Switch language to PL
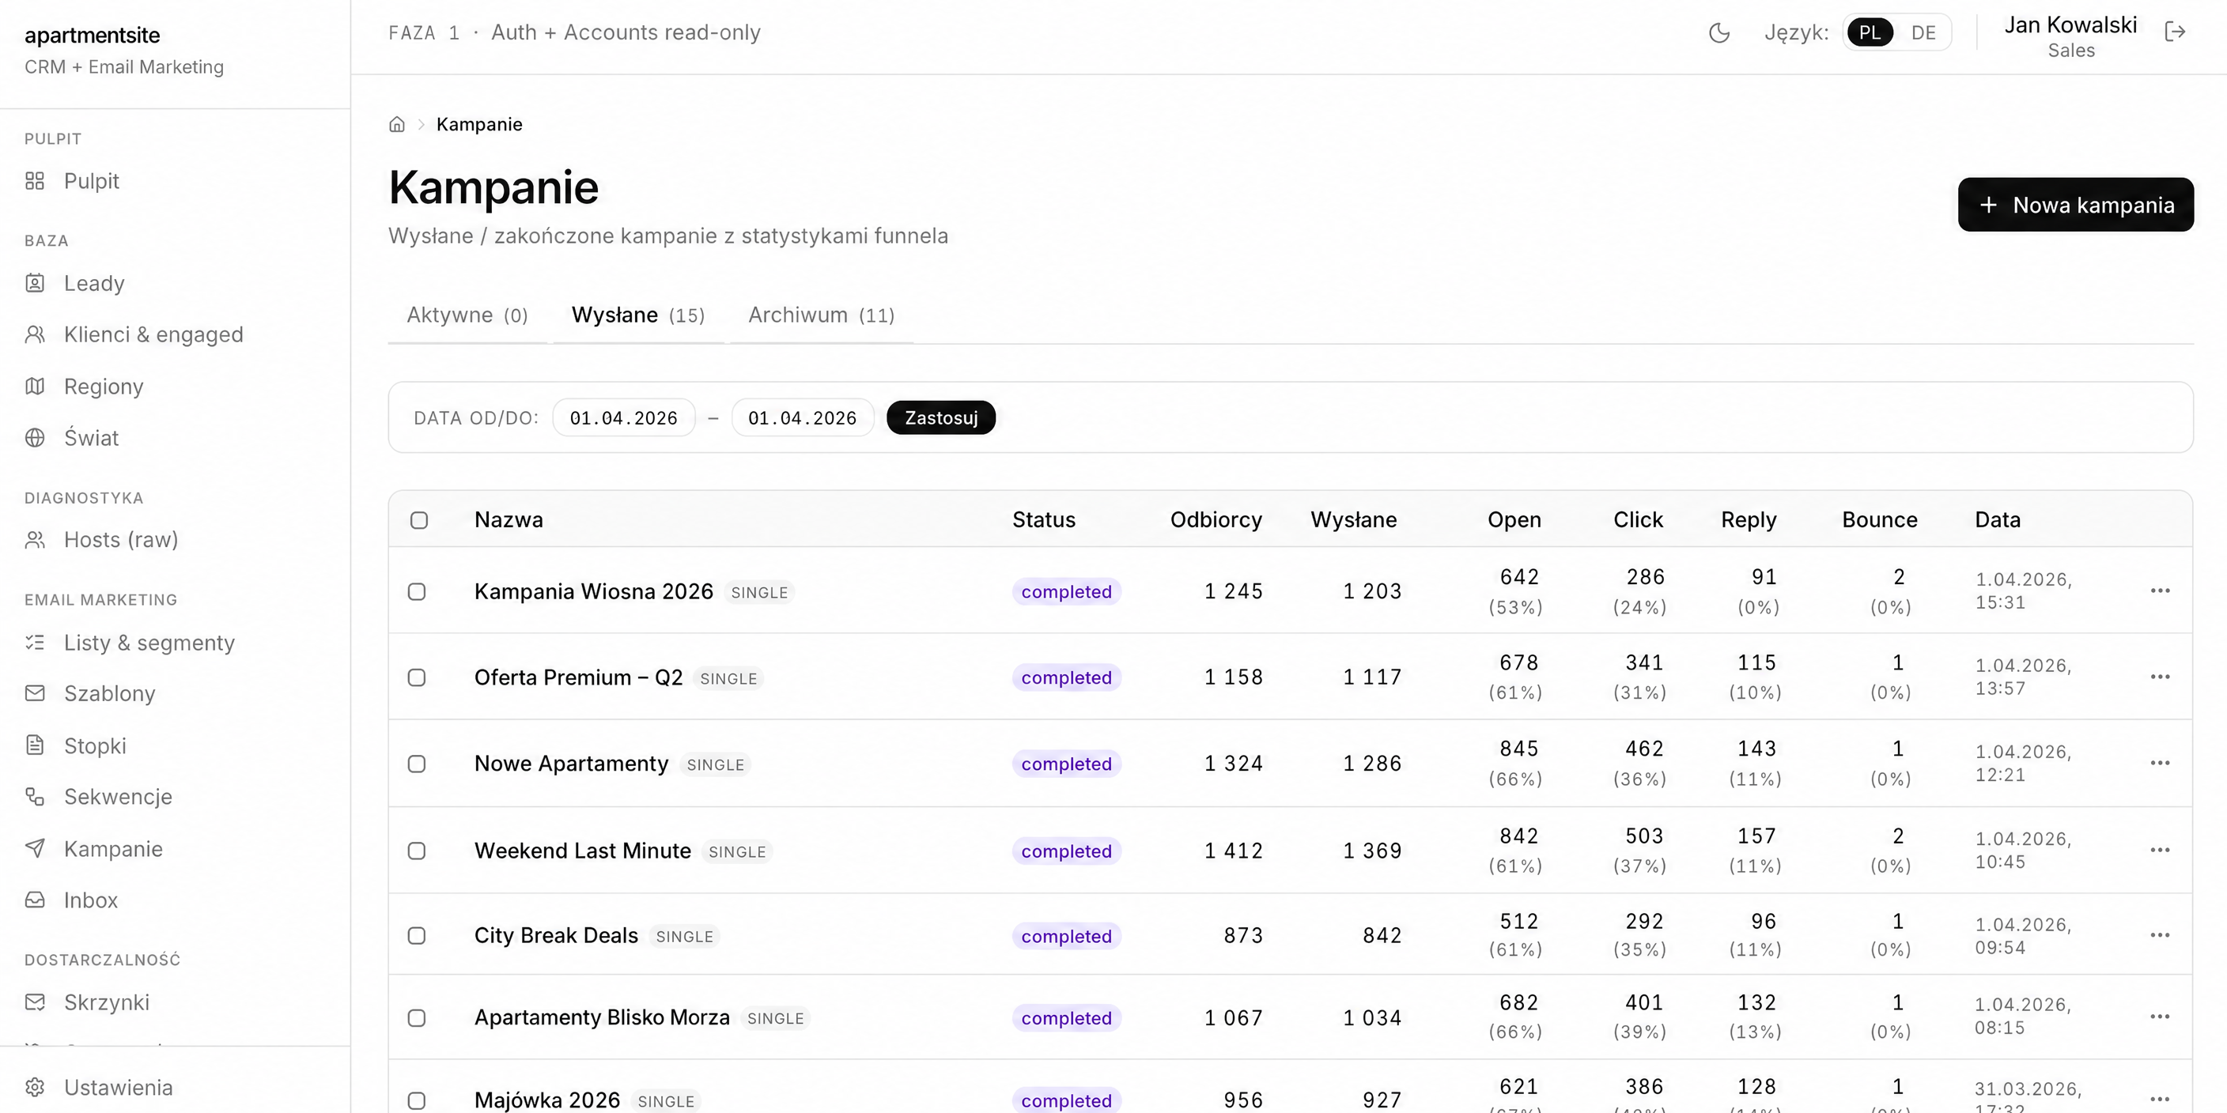 [1870, 33]
